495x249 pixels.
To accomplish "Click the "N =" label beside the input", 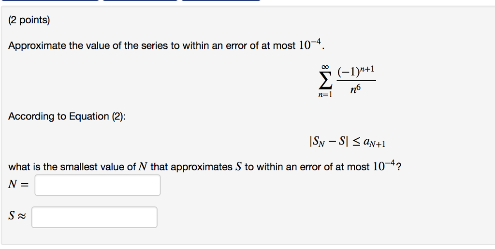I will click(18, 185).
